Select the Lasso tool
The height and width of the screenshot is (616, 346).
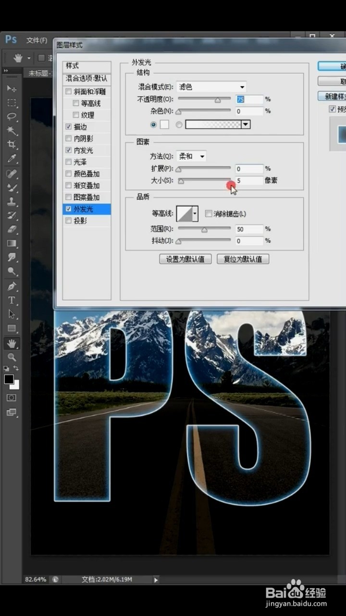click(12, 116)
